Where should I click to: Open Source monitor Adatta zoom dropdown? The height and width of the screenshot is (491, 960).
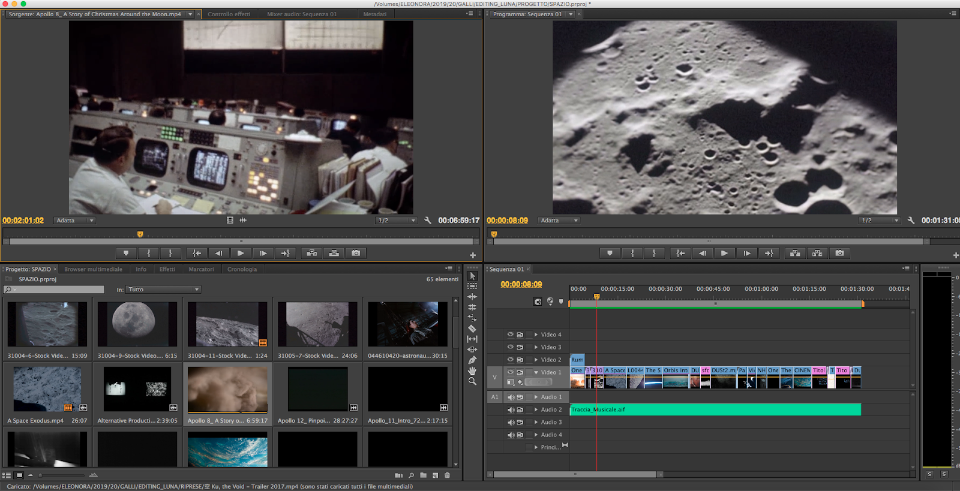(x=74, y=221)
